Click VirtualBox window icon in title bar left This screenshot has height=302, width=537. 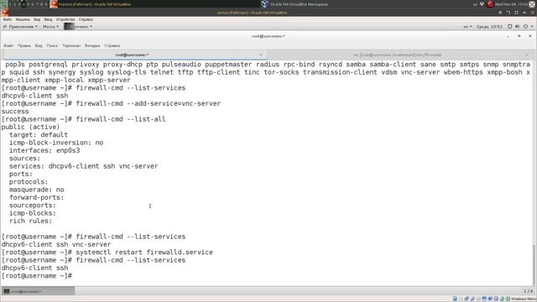(x=5, y=13)
